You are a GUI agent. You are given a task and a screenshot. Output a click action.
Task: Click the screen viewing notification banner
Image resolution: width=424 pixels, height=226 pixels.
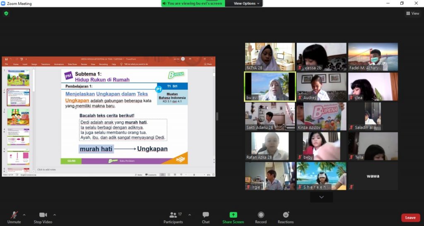click(x=193, y=3)
